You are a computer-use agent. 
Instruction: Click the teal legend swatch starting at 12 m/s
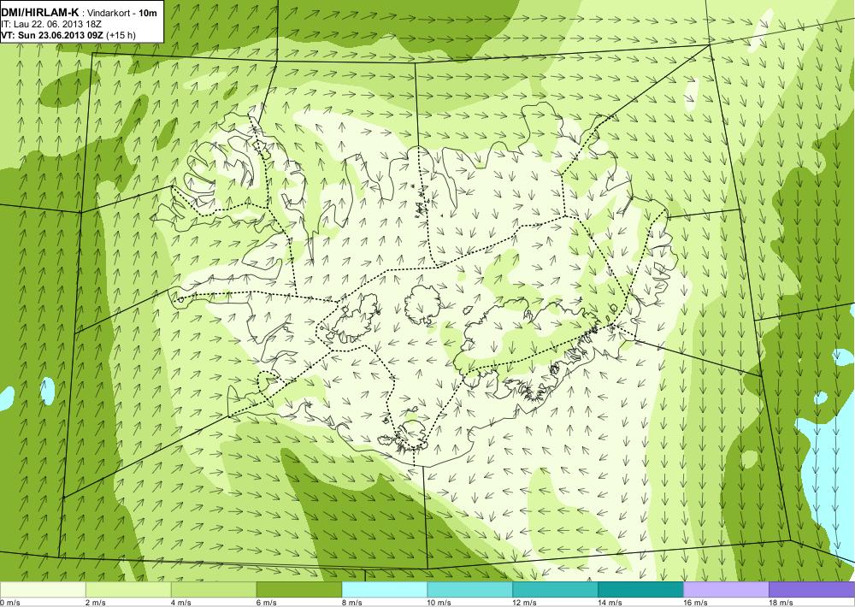pyautogui.click(x=555, y=590)
